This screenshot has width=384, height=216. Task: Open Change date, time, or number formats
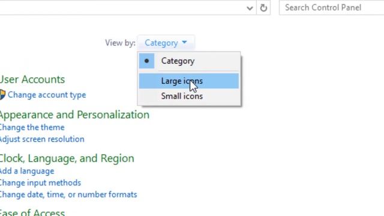click(68, 194)
